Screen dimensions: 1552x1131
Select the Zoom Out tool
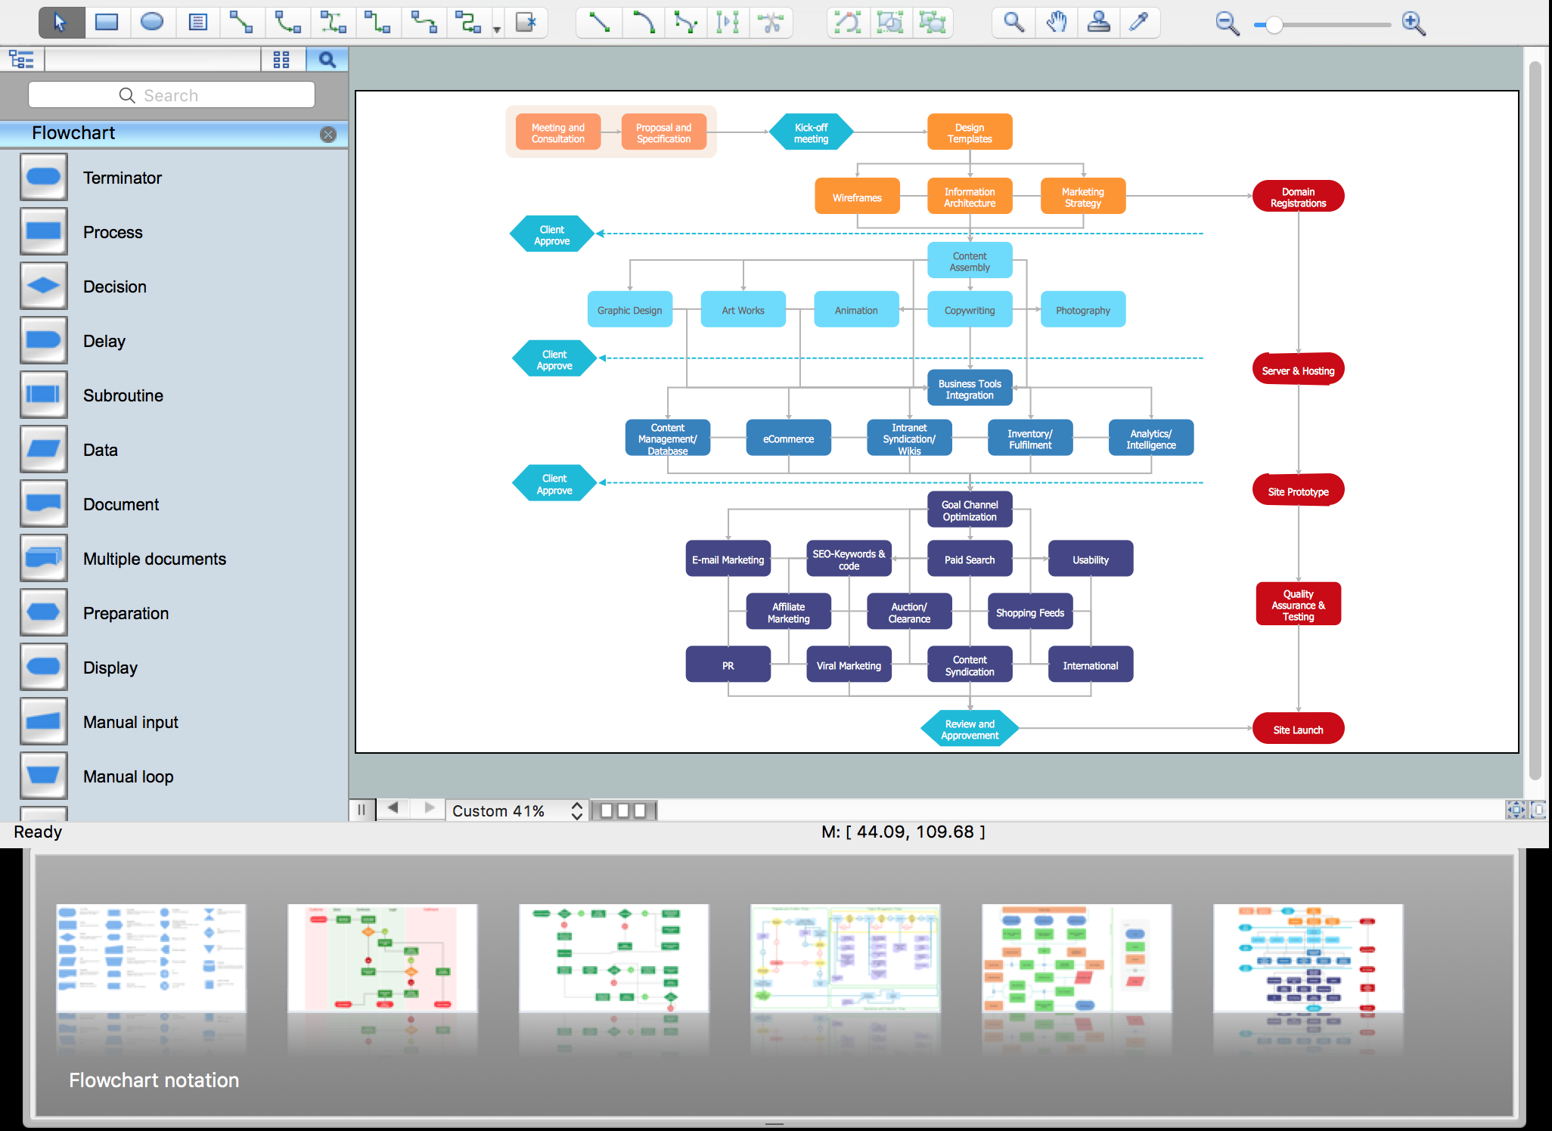coord(1218,22)
